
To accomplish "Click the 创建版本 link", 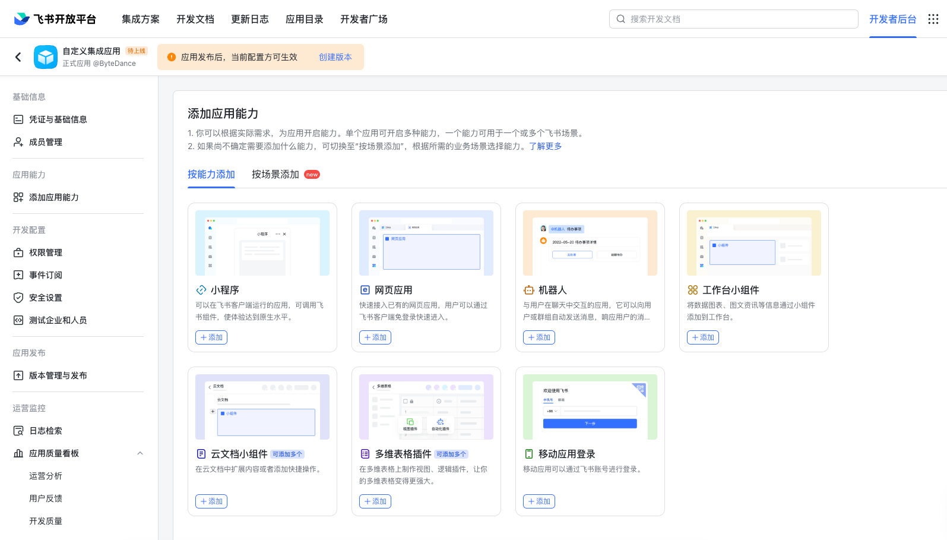I will pyautogui.click(x=335, y=57).
